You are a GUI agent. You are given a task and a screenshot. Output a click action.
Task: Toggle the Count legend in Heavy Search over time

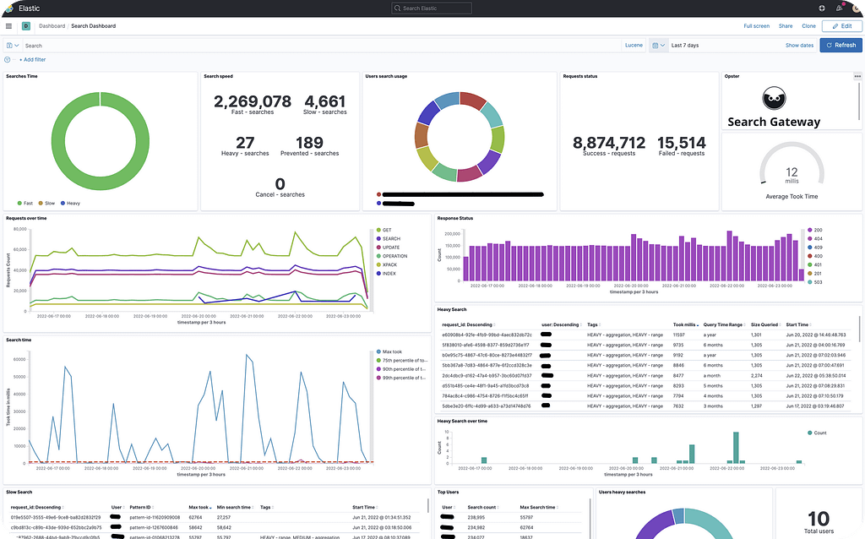pyautogui.click(x=817, y=433)
